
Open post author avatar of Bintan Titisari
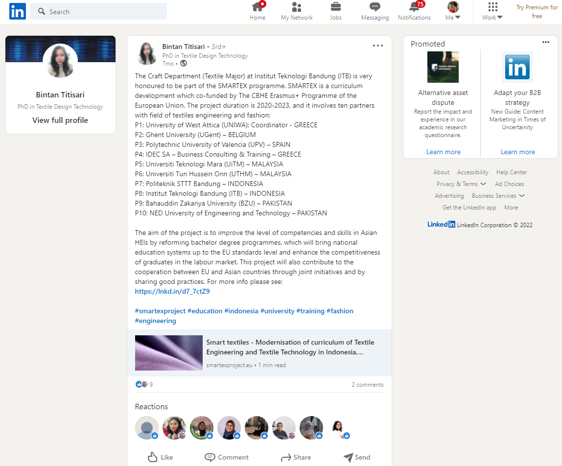(x=146, y=53)
